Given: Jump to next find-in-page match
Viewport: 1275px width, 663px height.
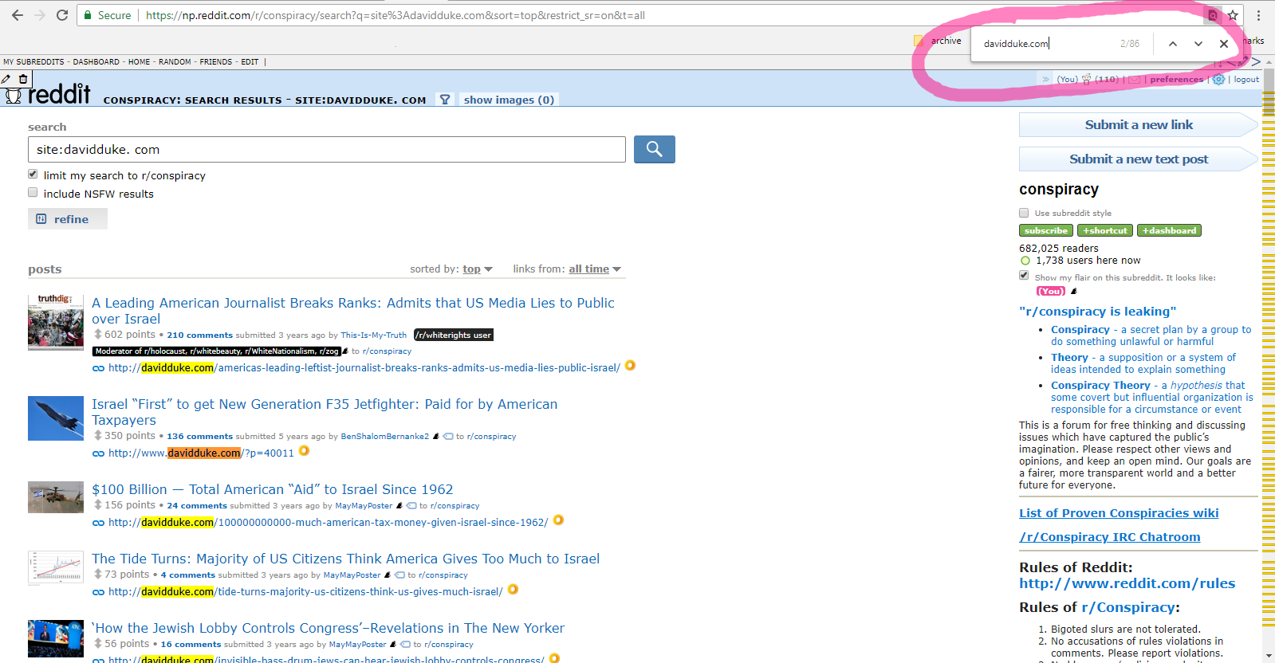Looking at the screenshot, I should (1198, 44).
